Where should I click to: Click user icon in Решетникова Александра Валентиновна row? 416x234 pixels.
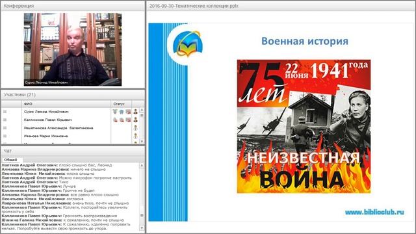[136, 128]
